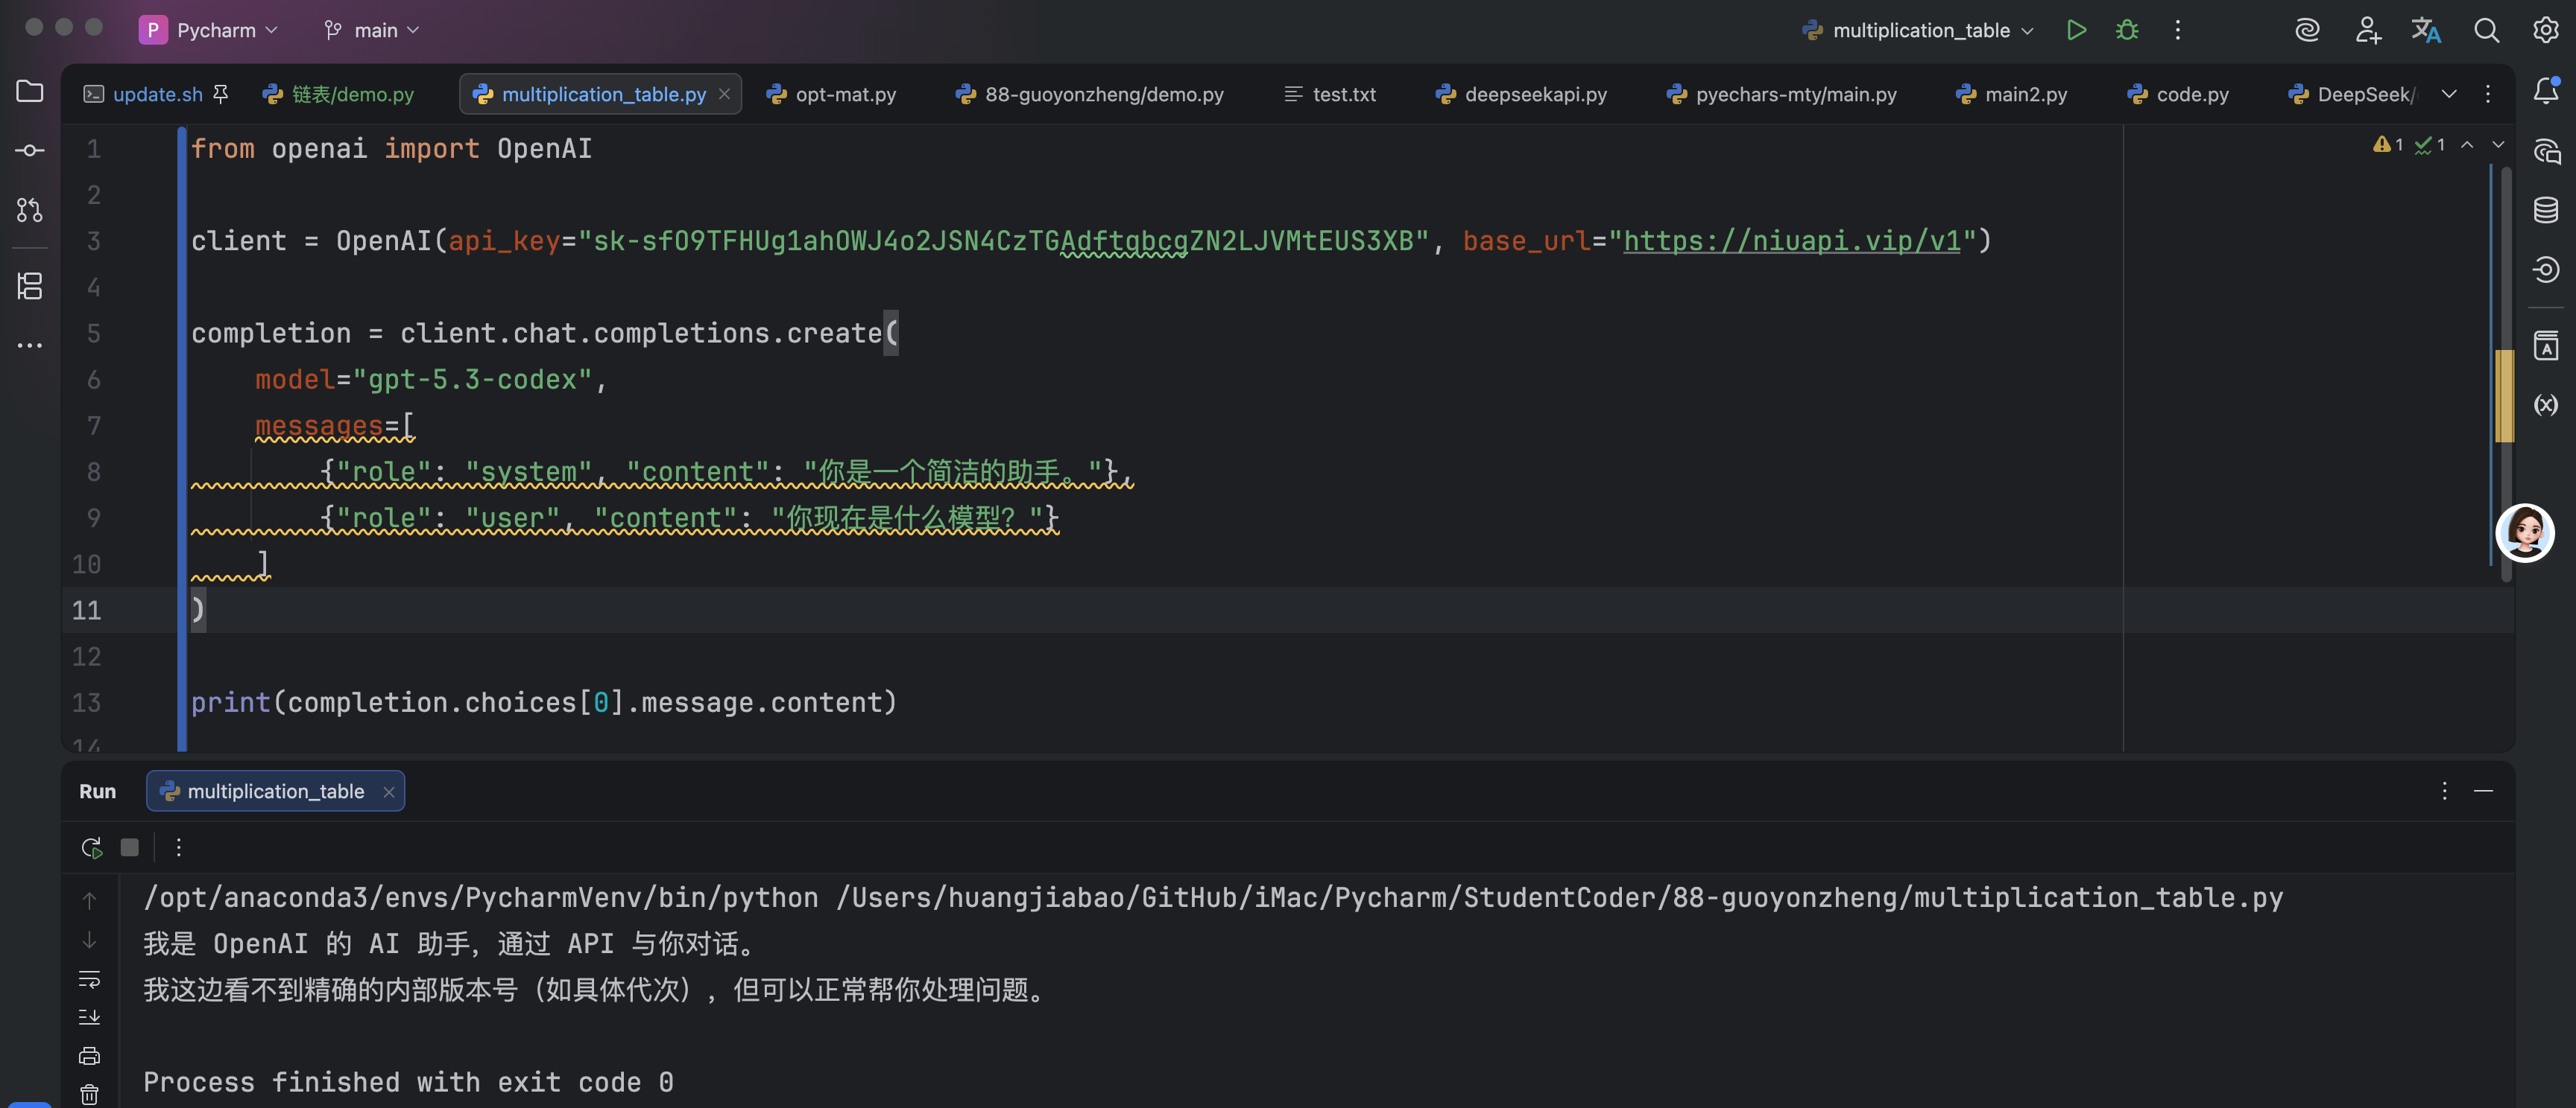Open the Pull Requests tool window

click(30, 210)
